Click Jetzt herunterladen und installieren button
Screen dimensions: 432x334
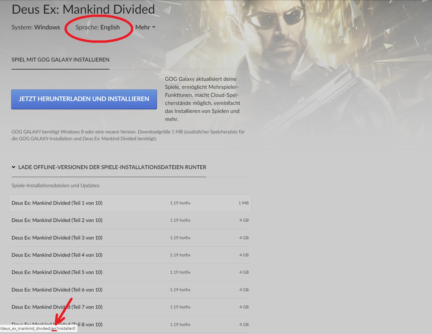[84, 99]
